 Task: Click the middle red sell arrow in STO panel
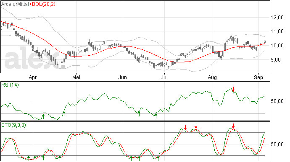coord(196,126)
